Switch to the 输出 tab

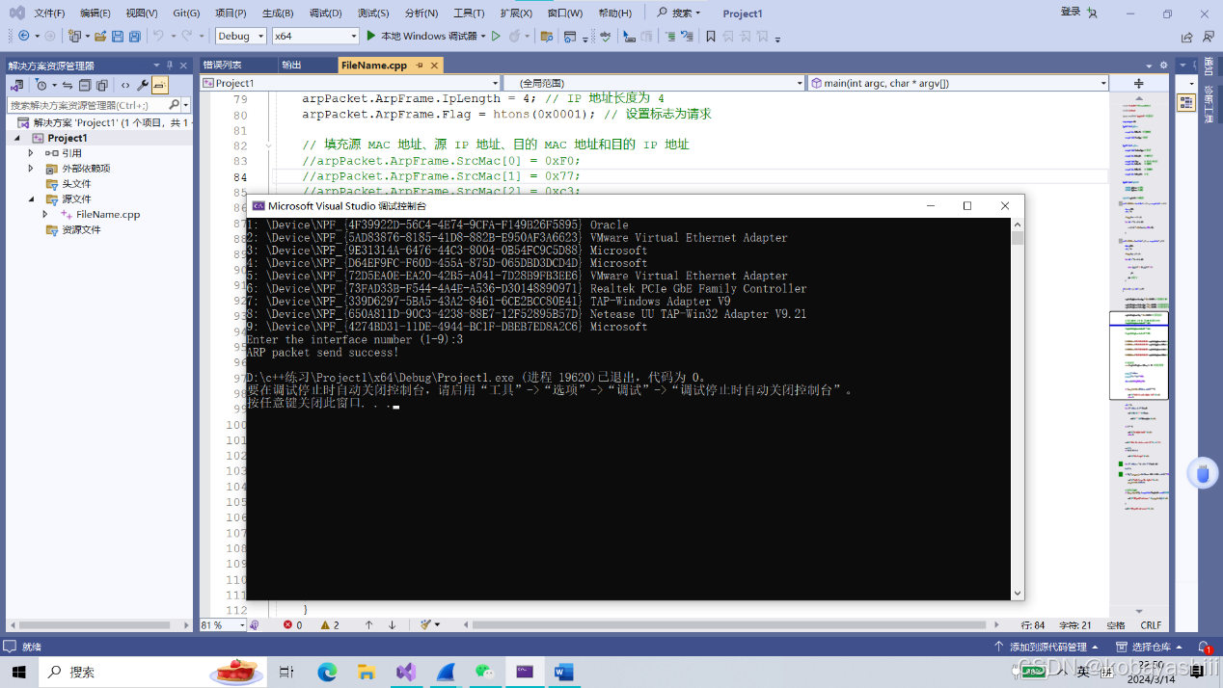pyautogui.click(x=291, y=66)
